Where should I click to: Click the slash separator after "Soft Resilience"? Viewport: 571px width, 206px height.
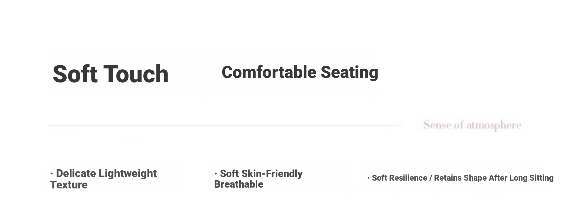pos(430,178)
